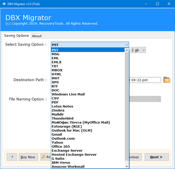Select Thunderbird as saving option
This screenshot has height=169, width=175.
click(88, 119)
